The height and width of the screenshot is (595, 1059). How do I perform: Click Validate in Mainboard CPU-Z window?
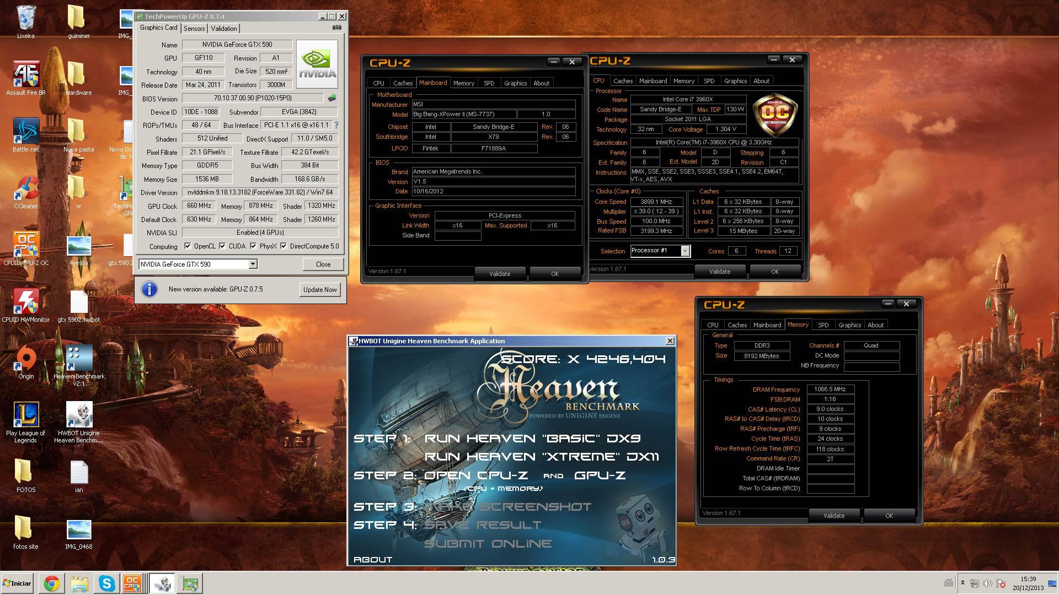(x=500, y=274)
